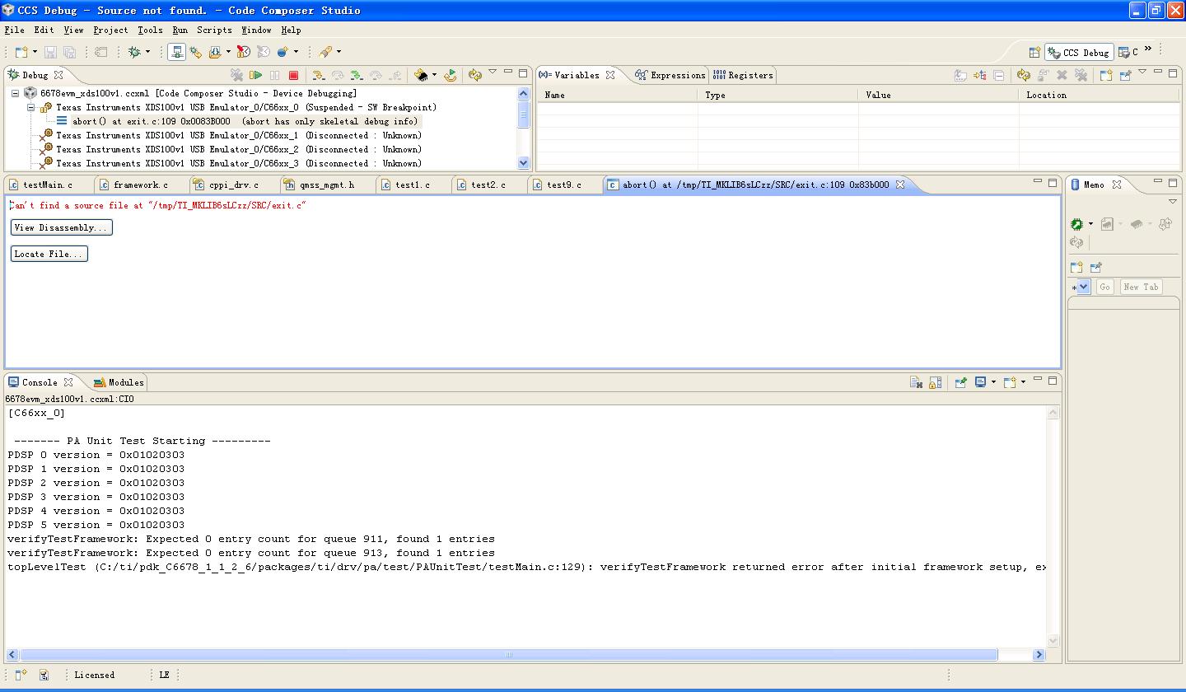Open the Debug view menu triangle
1186x692 pixels.
click(x=493, y=72)
